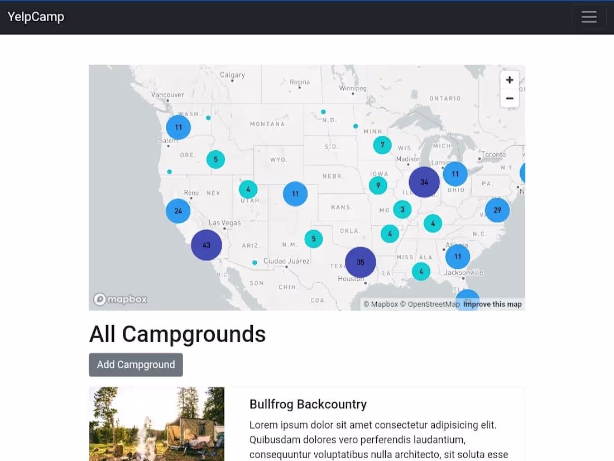
Task: Zoom in using the map plus icon
Action: click(x=509, y=79)
